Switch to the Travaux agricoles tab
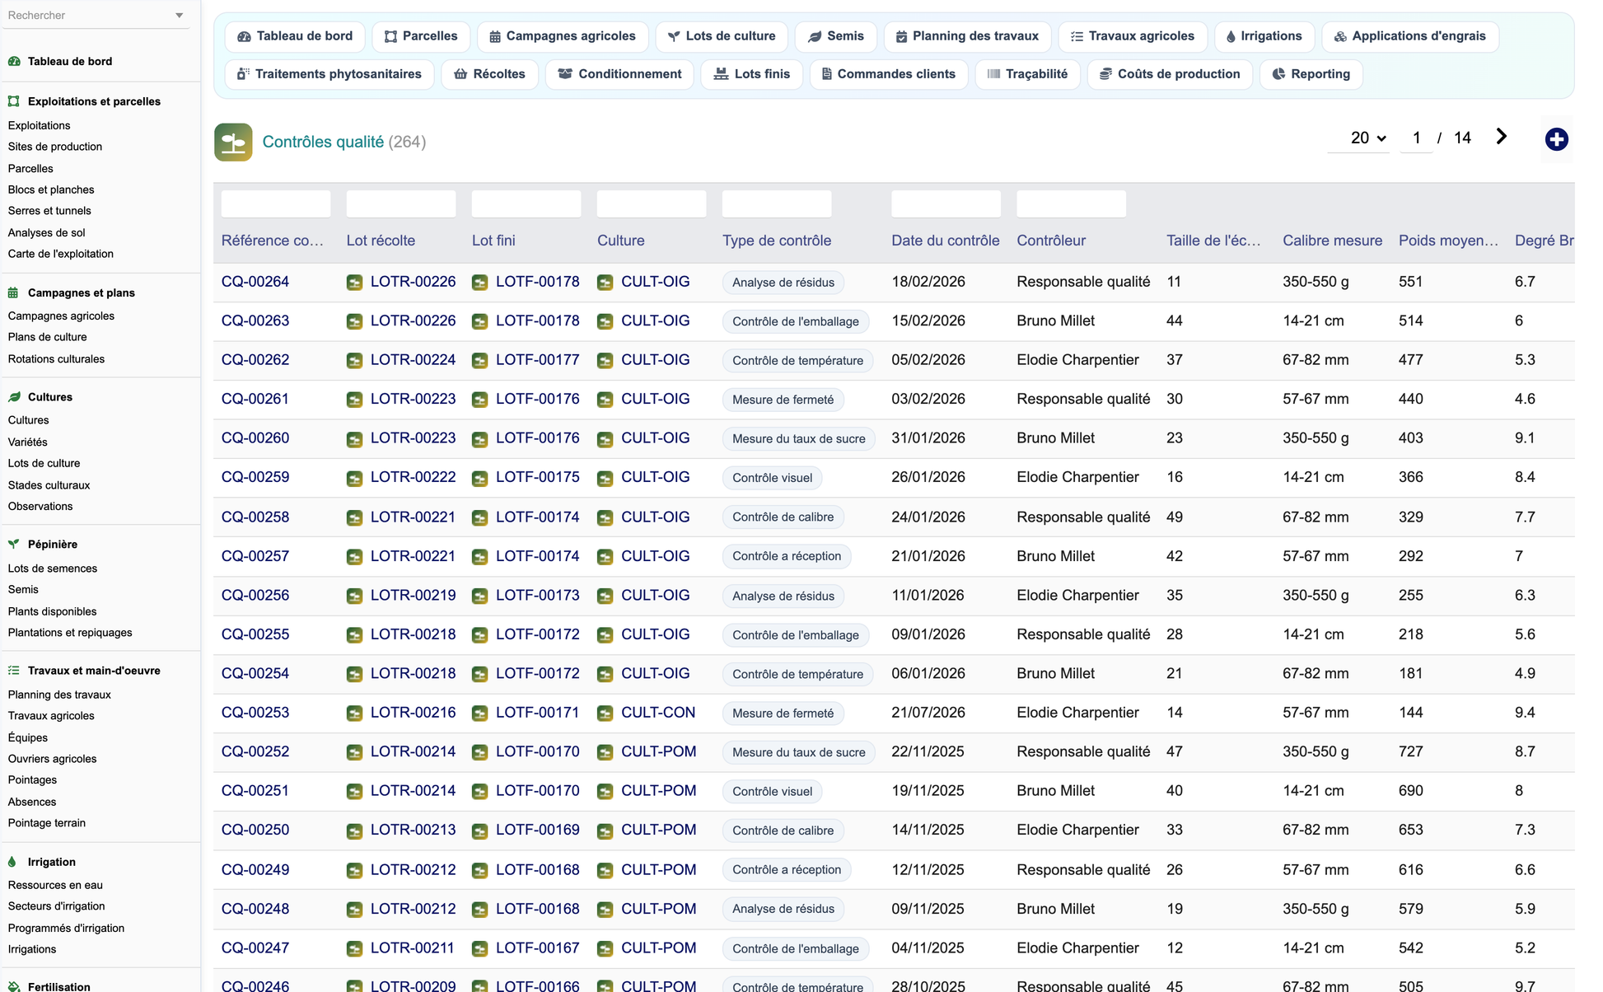Screen dimensions: 1603x992 (x=1133, y=36)
